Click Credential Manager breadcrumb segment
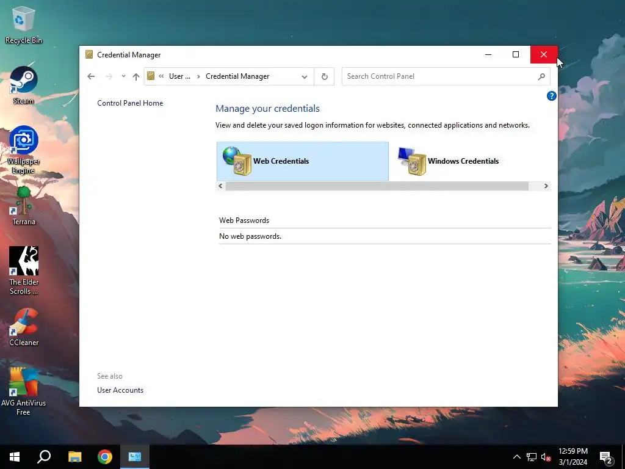The image size is (625, 469). click(237, 76)
